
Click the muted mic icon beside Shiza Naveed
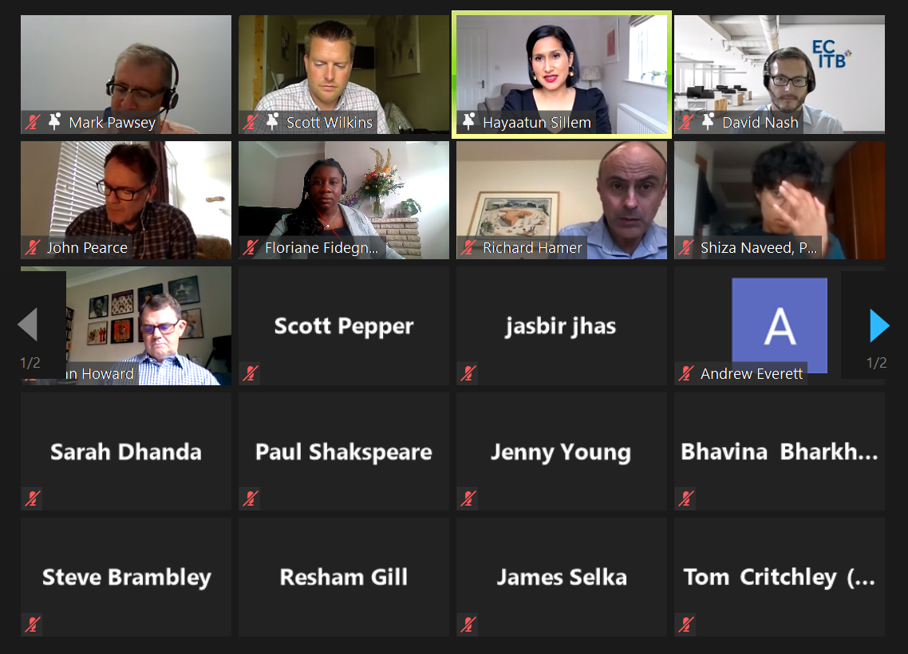click(x=686, y=247)
